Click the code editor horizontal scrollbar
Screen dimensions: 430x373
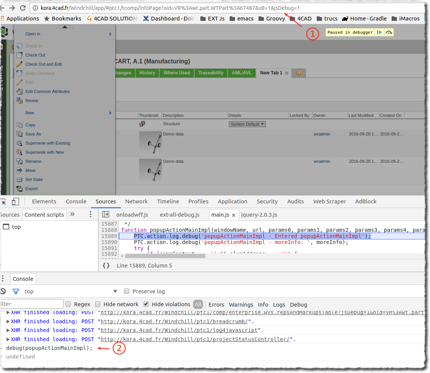[x=165, y=256]
